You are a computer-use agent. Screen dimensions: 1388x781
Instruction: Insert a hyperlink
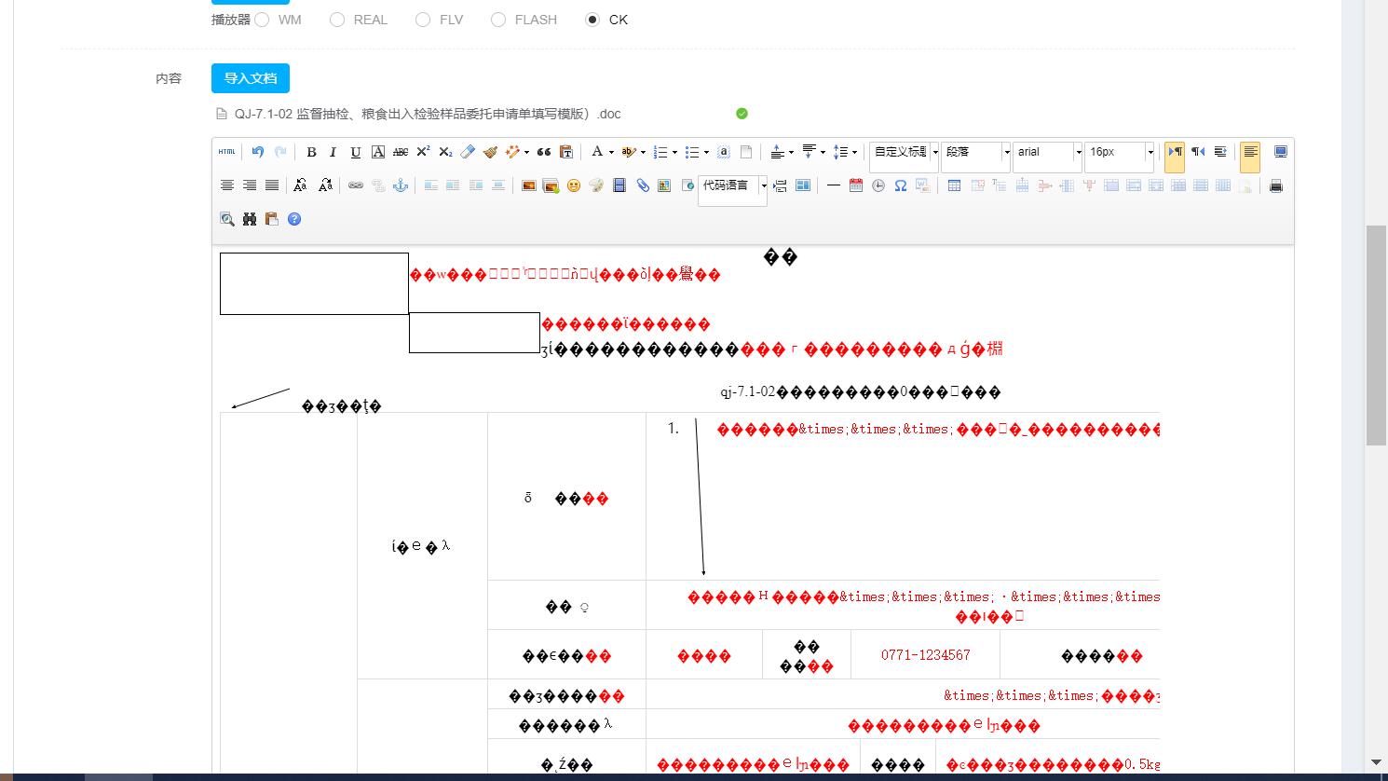(355, 185)
